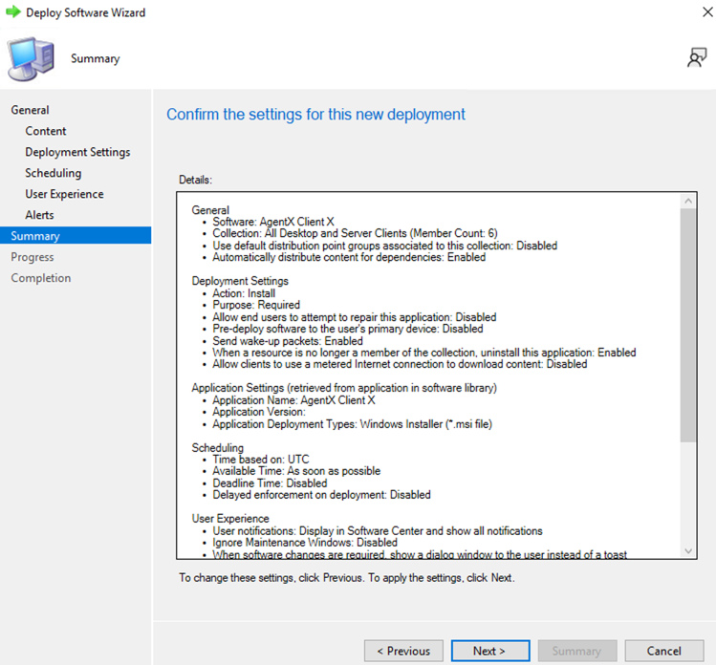Open the Alerts step
This screenshot has width=716, height=665.
click(40, 215)
